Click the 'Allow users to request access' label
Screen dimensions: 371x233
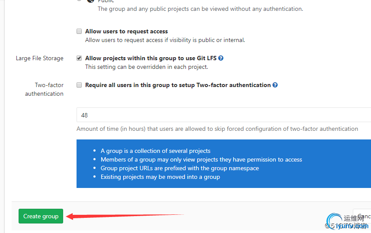[126, 31]
